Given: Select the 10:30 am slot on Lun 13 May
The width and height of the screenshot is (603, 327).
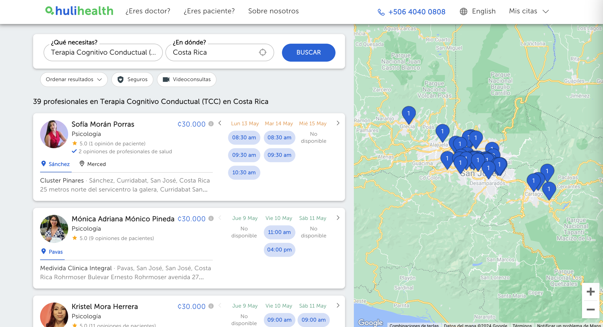Looking at the screenshot, I should click(244, 172).
